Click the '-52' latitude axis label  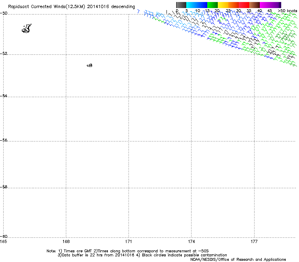coord(4,54)
